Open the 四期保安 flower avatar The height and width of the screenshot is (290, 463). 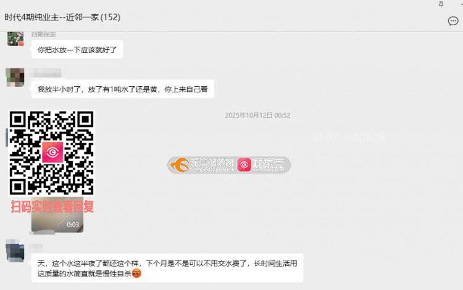click(15, 39)
